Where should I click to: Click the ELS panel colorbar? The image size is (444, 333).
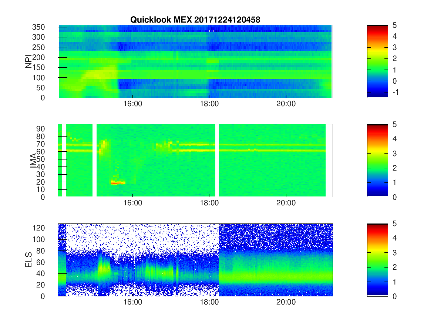tap(377, 260)
